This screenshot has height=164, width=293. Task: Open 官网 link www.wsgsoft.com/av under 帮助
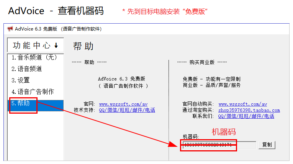(x=123, y=104)
